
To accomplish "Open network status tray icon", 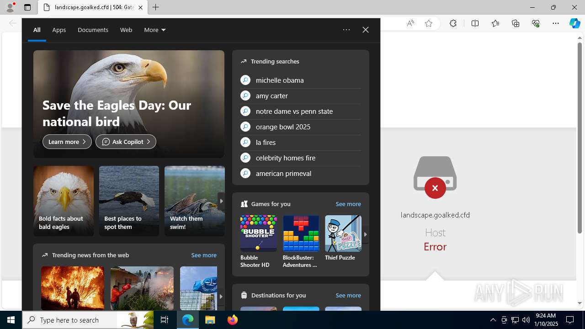I will 515,320.
